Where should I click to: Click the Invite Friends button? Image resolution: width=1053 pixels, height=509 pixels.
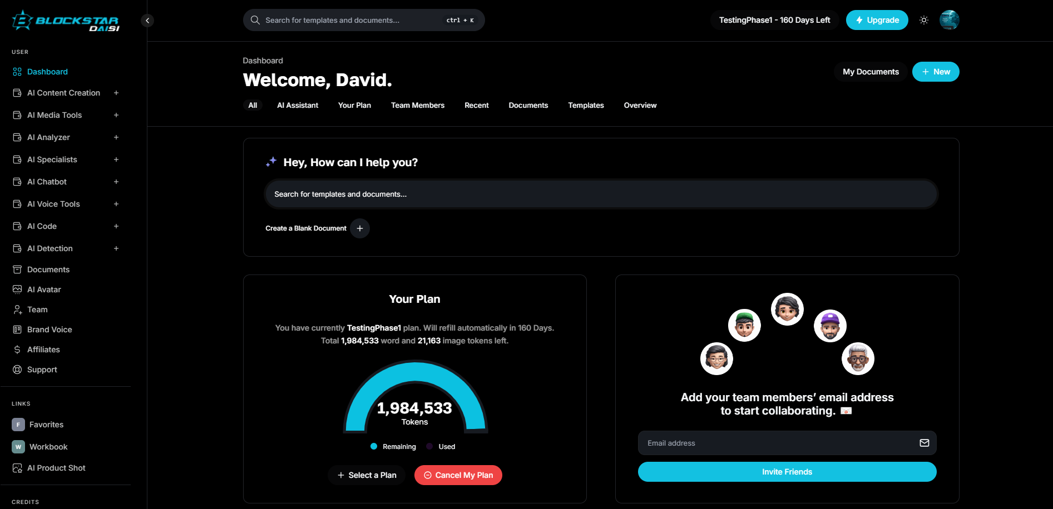[x=787, y=471]
